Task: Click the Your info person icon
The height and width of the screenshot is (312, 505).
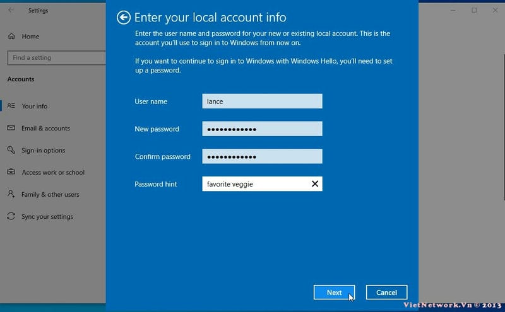Action: 11,106
